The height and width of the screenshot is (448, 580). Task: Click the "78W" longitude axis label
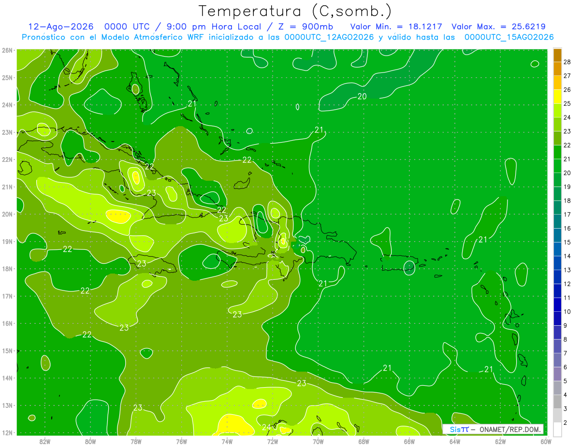(x=136, y=441)
